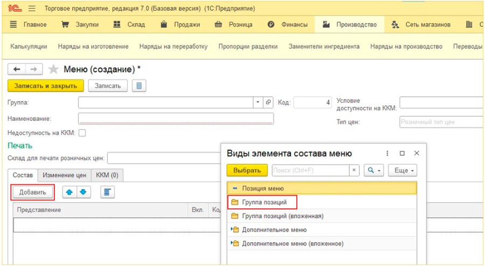The height and width of the screenshot is (266, 485).
Task: Move the row up with the blue arrow
Action: coord(70,192)
